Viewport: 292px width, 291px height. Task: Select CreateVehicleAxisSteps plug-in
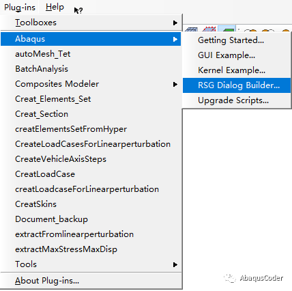coord(91,159)
